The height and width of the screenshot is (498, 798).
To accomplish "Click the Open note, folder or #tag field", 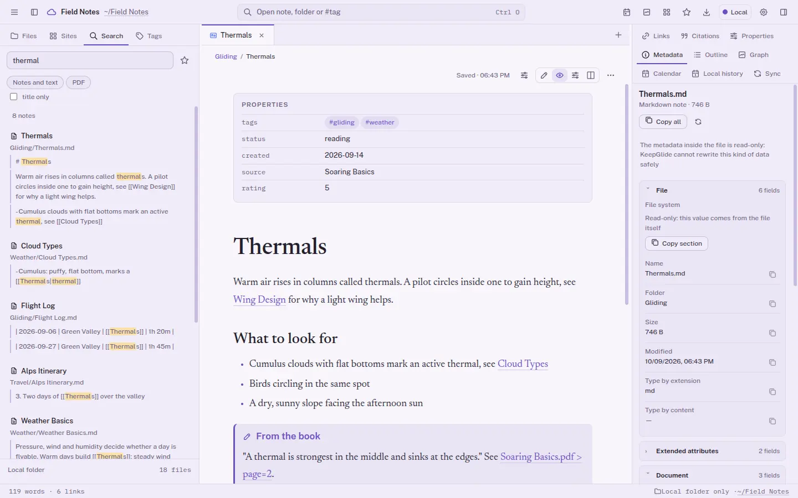I will click(x=381, y=12).
